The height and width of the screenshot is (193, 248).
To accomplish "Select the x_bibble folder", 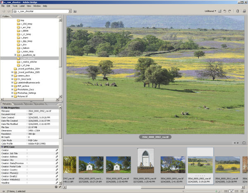I will coord(24,31).
